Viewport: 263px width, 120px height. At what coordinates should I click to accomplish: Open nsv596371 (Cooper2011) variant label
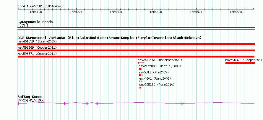coord(37,54)
